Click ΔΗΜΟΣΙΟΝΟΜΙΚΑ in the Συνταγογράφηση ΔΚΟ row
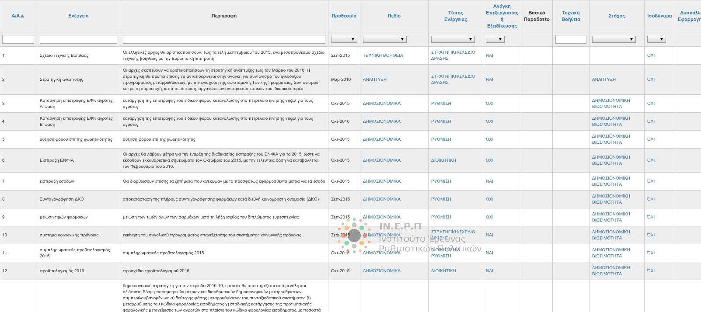The height and width of the screenshot is (312, 701). (x=382, y=199)
